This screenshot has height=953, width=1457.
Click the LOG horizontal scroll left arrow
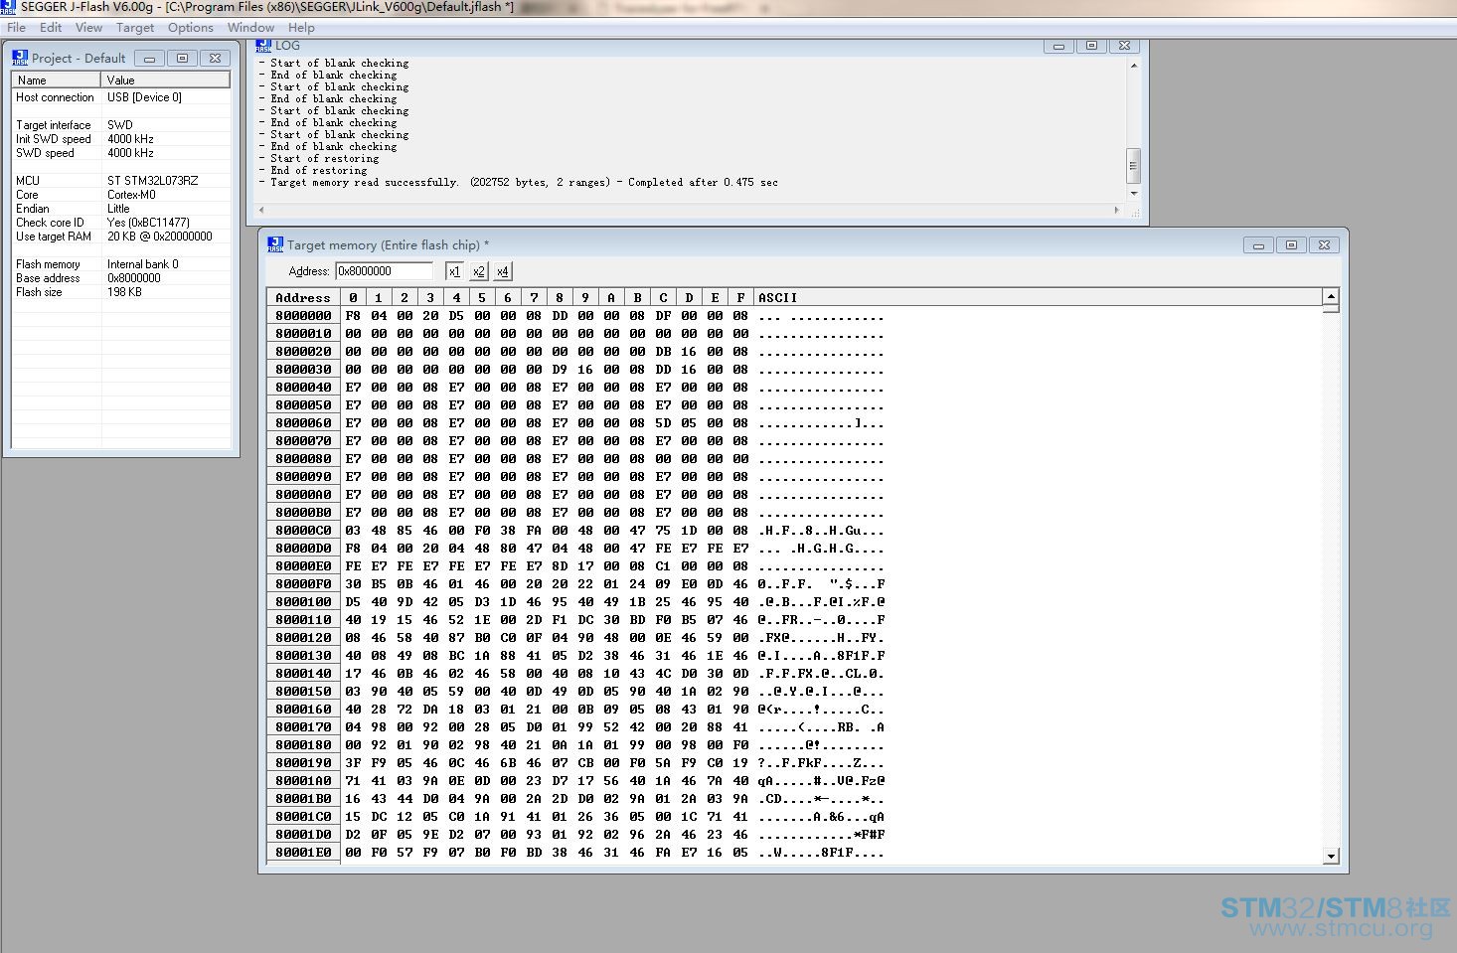coord(262,210)
